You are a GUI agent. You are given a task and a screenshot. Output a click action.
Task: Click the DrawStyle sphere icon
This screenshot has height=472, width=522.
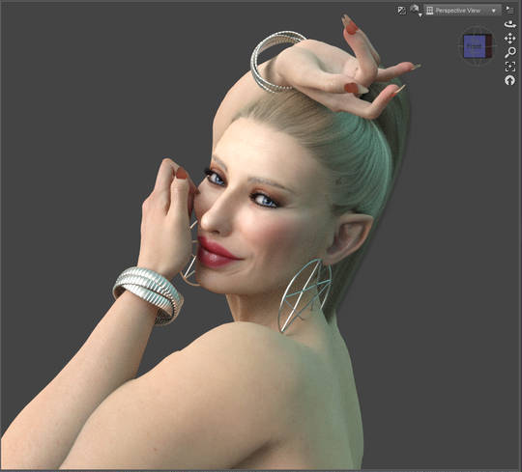414,9
